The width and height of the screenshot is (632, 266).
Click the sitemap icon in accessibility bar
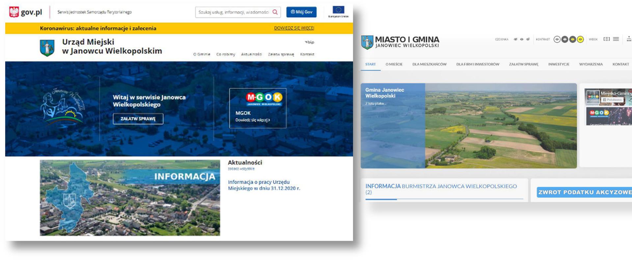pyautogui.click(x=629, y=39)
